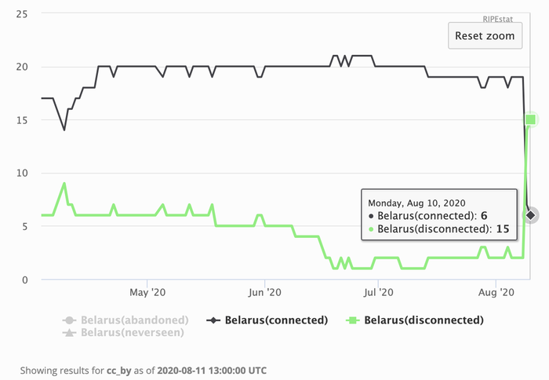Screen dimensions: 549x380
Task: Toggle the Belarus(connected) series label in the legend
Action: [x=274, y=320]
